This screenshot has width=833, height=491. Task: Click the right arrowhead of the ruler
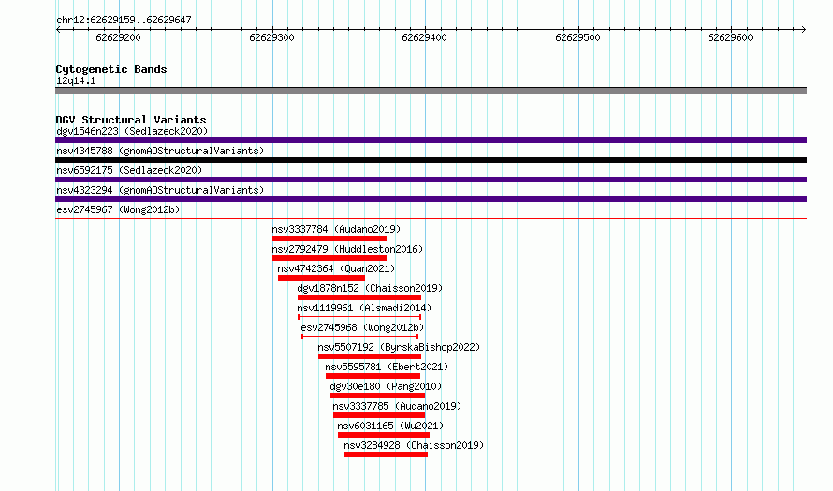804,30
